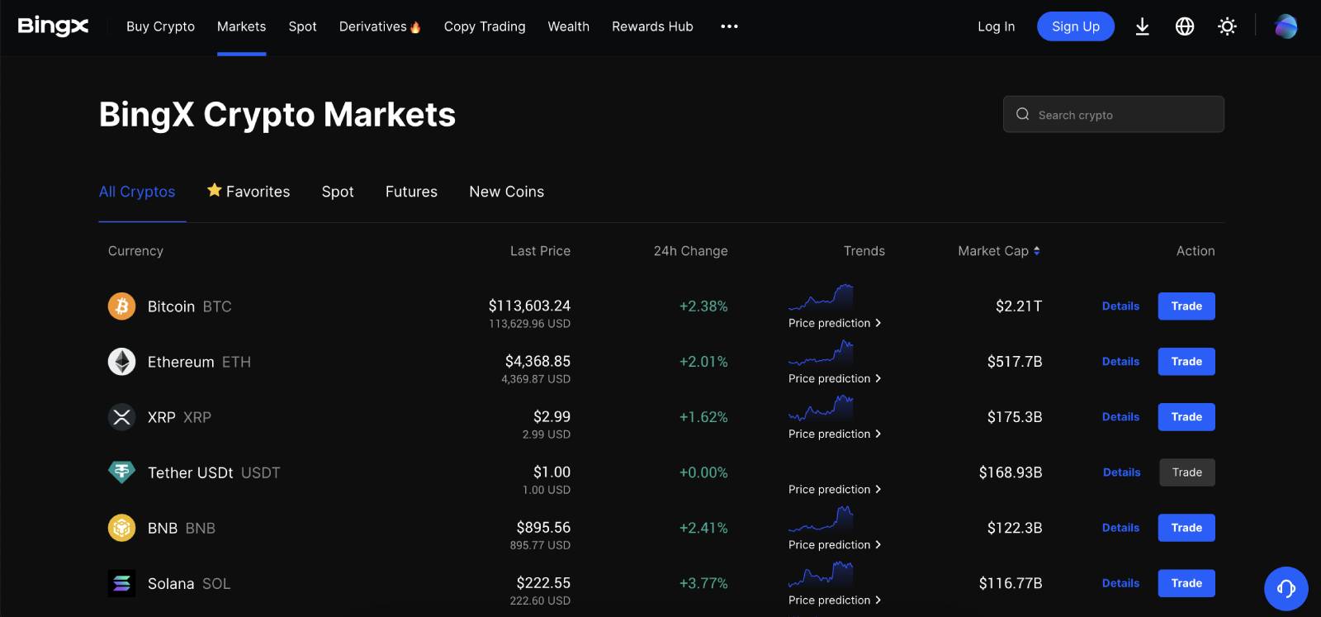Toggle light theme sun icon

[1227, 26]
